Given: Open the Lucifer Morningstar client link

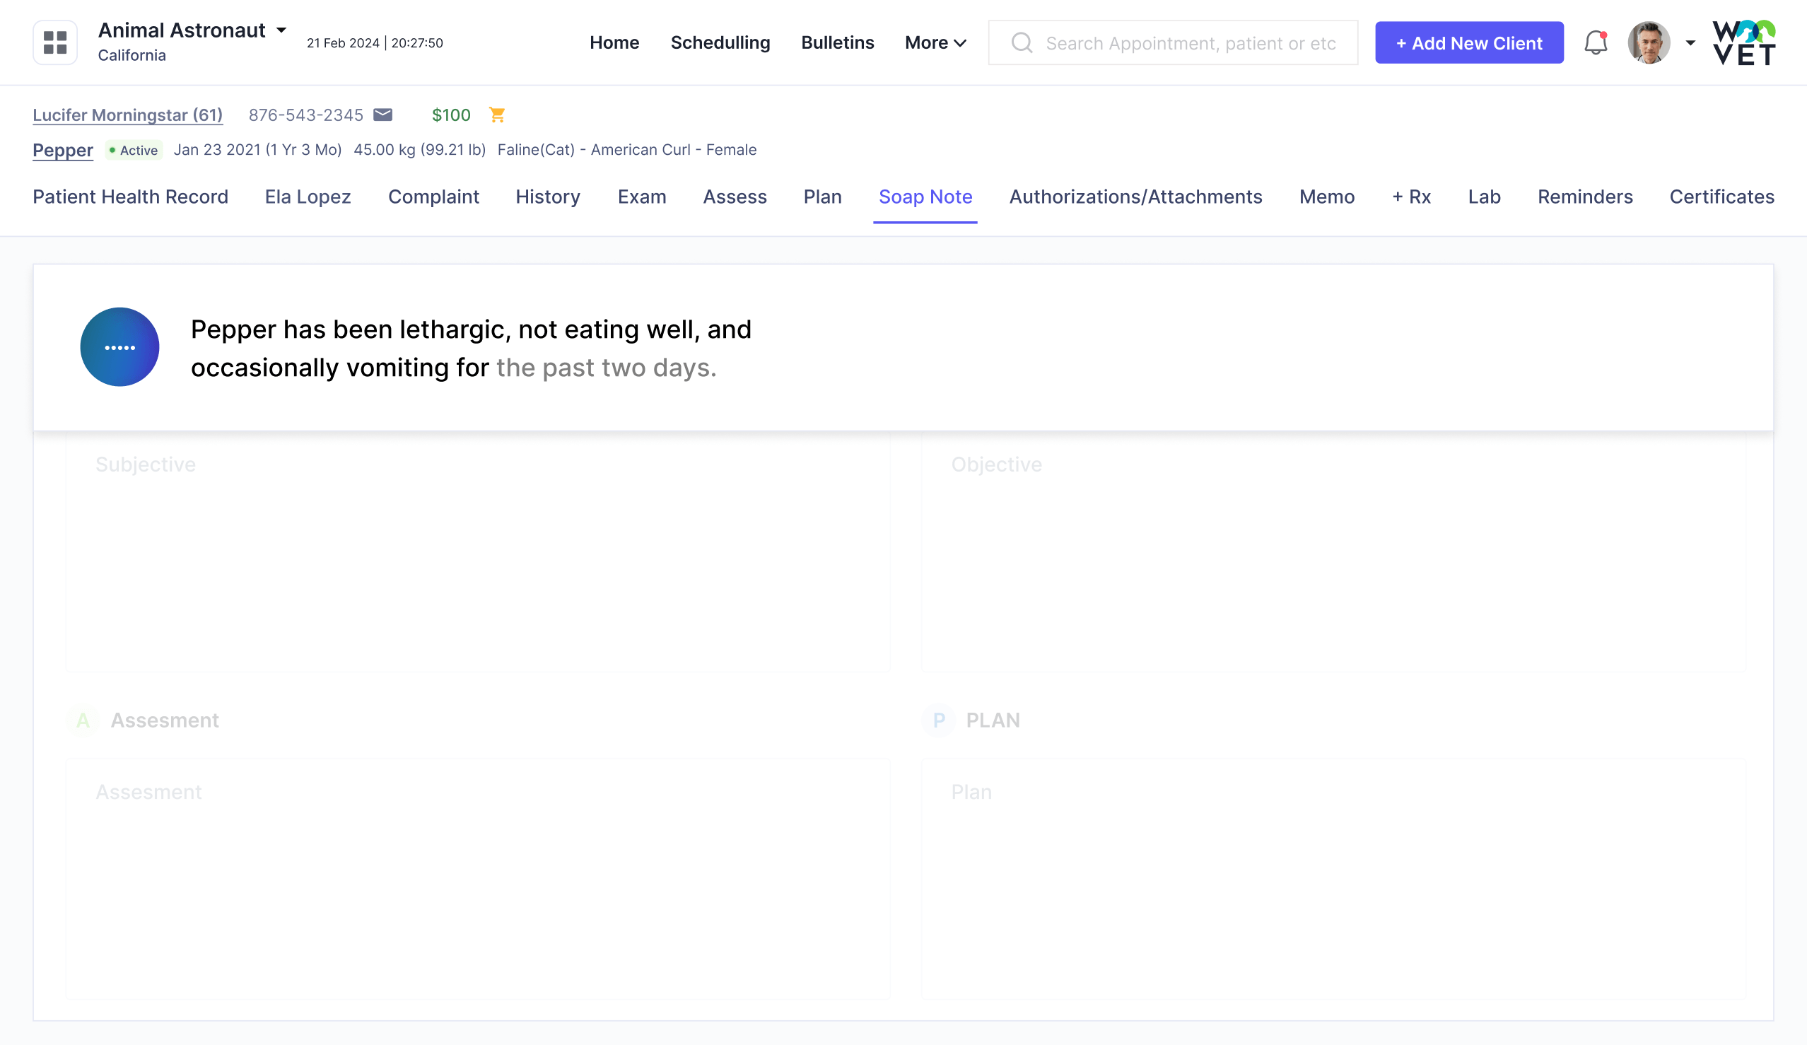Looking at the screenshot, I should 128,115.
